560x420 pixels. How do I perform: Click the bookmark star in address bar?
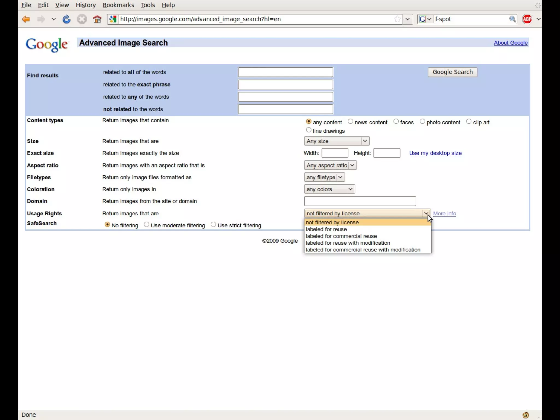pos(397,19)
